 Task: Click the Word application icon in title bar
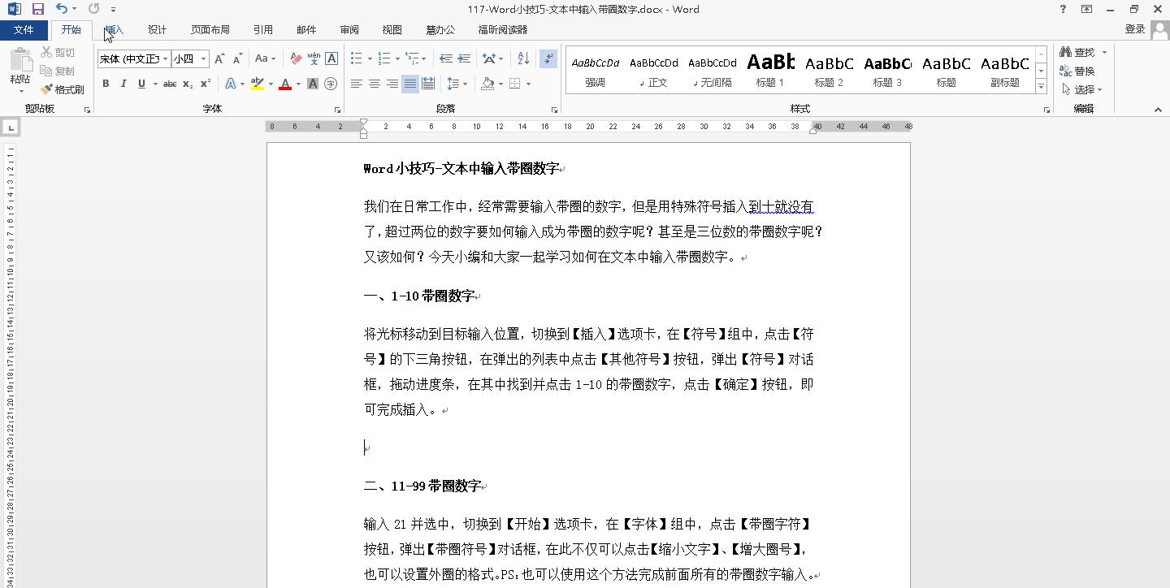click(x=14, y=9)
